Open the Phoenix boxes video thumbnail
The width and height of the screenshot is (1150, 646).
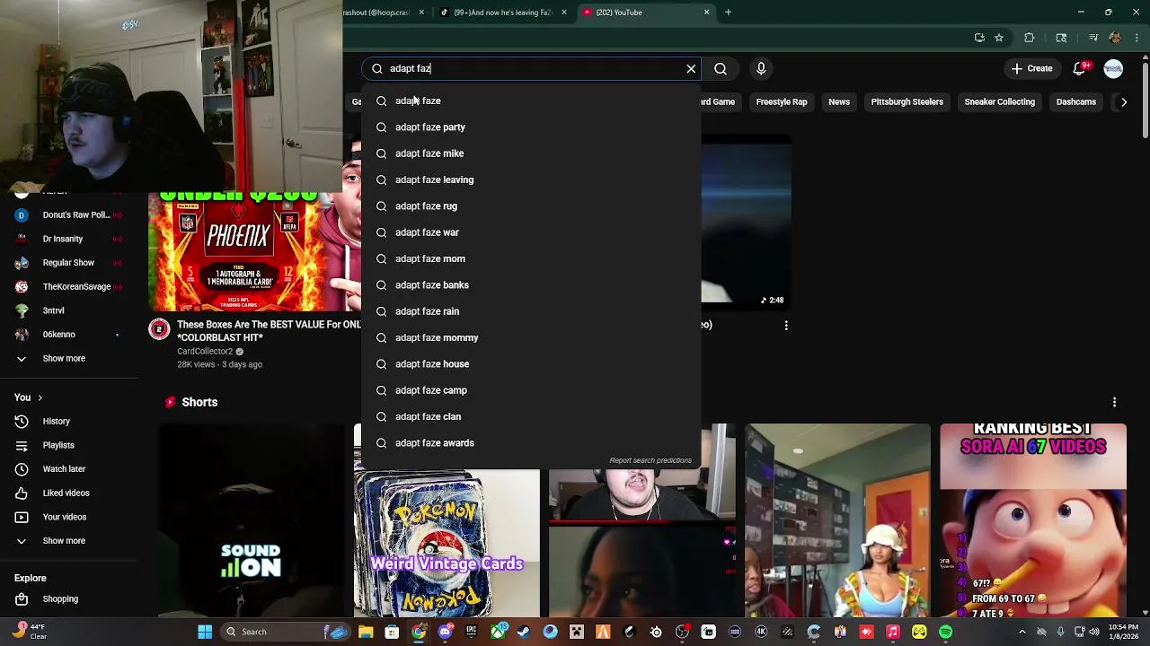tap(254, 252)
